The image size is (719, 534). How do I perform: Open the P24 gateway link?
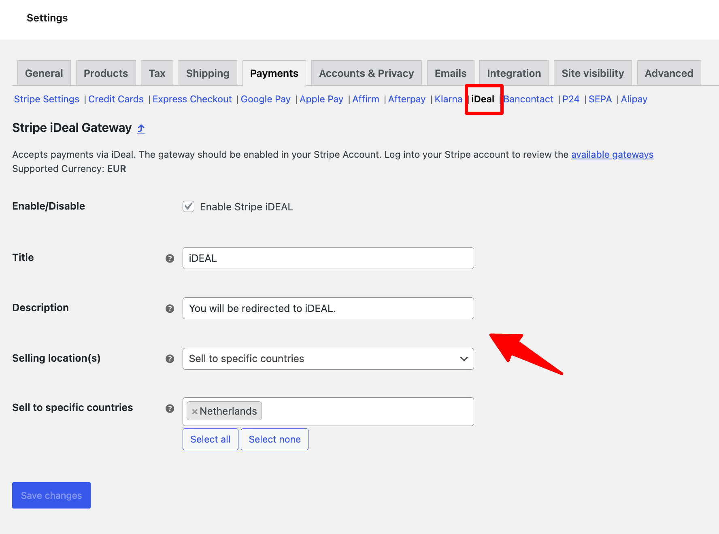[571, 99]
